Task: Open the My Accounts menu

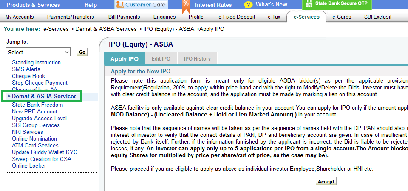Action: (x=20, y=17)
